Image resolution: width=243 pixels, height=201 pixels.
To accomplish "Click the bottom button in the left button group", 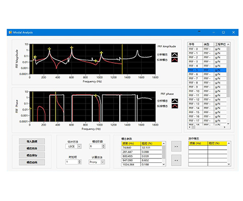I will point(32,162).
